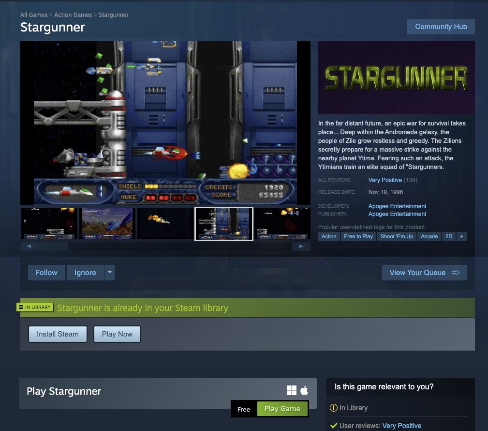Select the second screenshot thumbnail

(107, 223)
